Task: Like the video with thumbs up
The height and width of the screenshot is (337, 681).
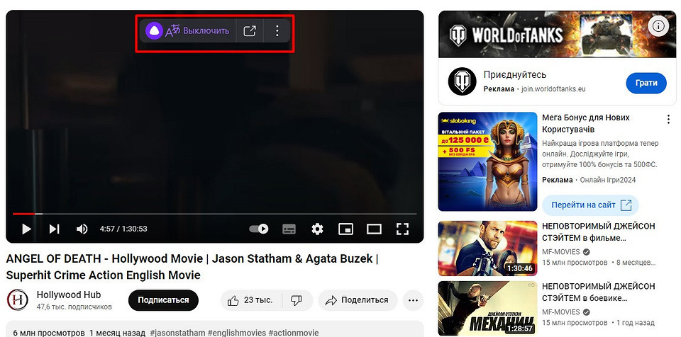Action: click(x=251, y=300)
